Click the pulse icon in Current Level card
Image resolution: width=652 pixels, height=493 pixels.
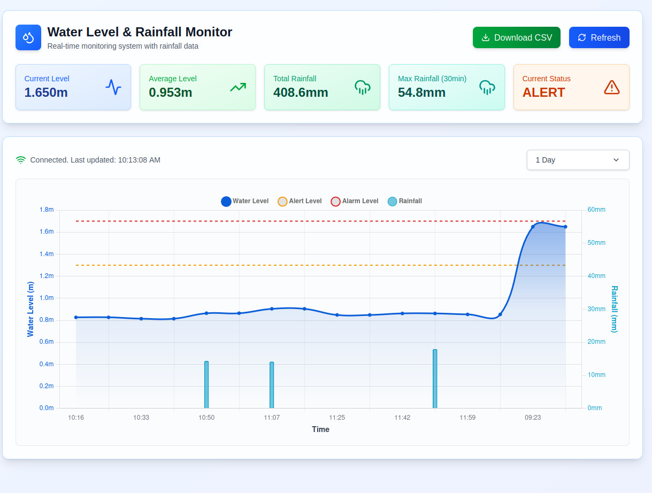[x=113, y=87]
